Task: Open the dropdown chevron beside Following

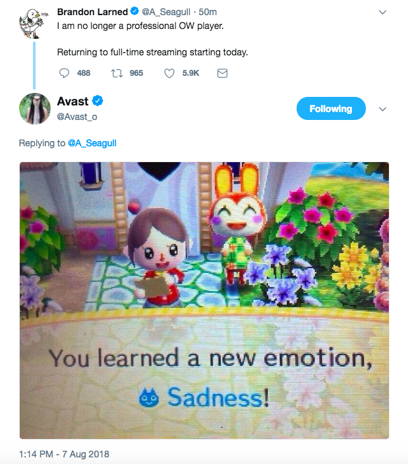Action: 382,109
